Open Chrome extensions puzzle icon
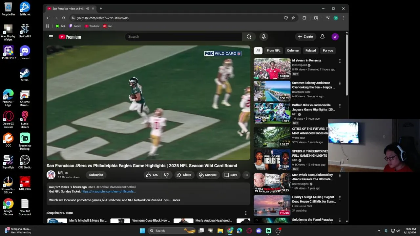The width and height of the screenshot is (420, 236). coord(304,18)
